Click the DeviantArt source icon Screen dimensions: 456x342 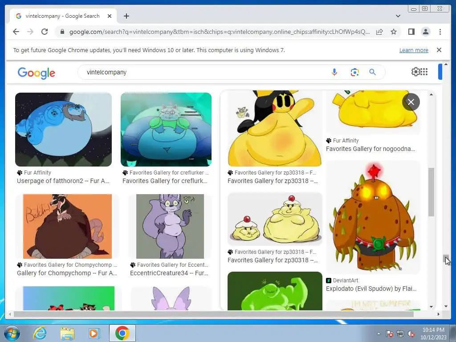coord(329,281)
